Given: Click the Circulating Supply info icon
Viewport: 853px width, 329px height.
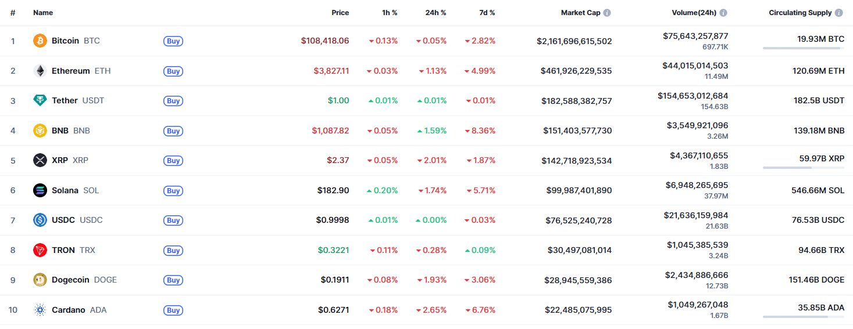Looking at the screenshot, I should point(839,13).
